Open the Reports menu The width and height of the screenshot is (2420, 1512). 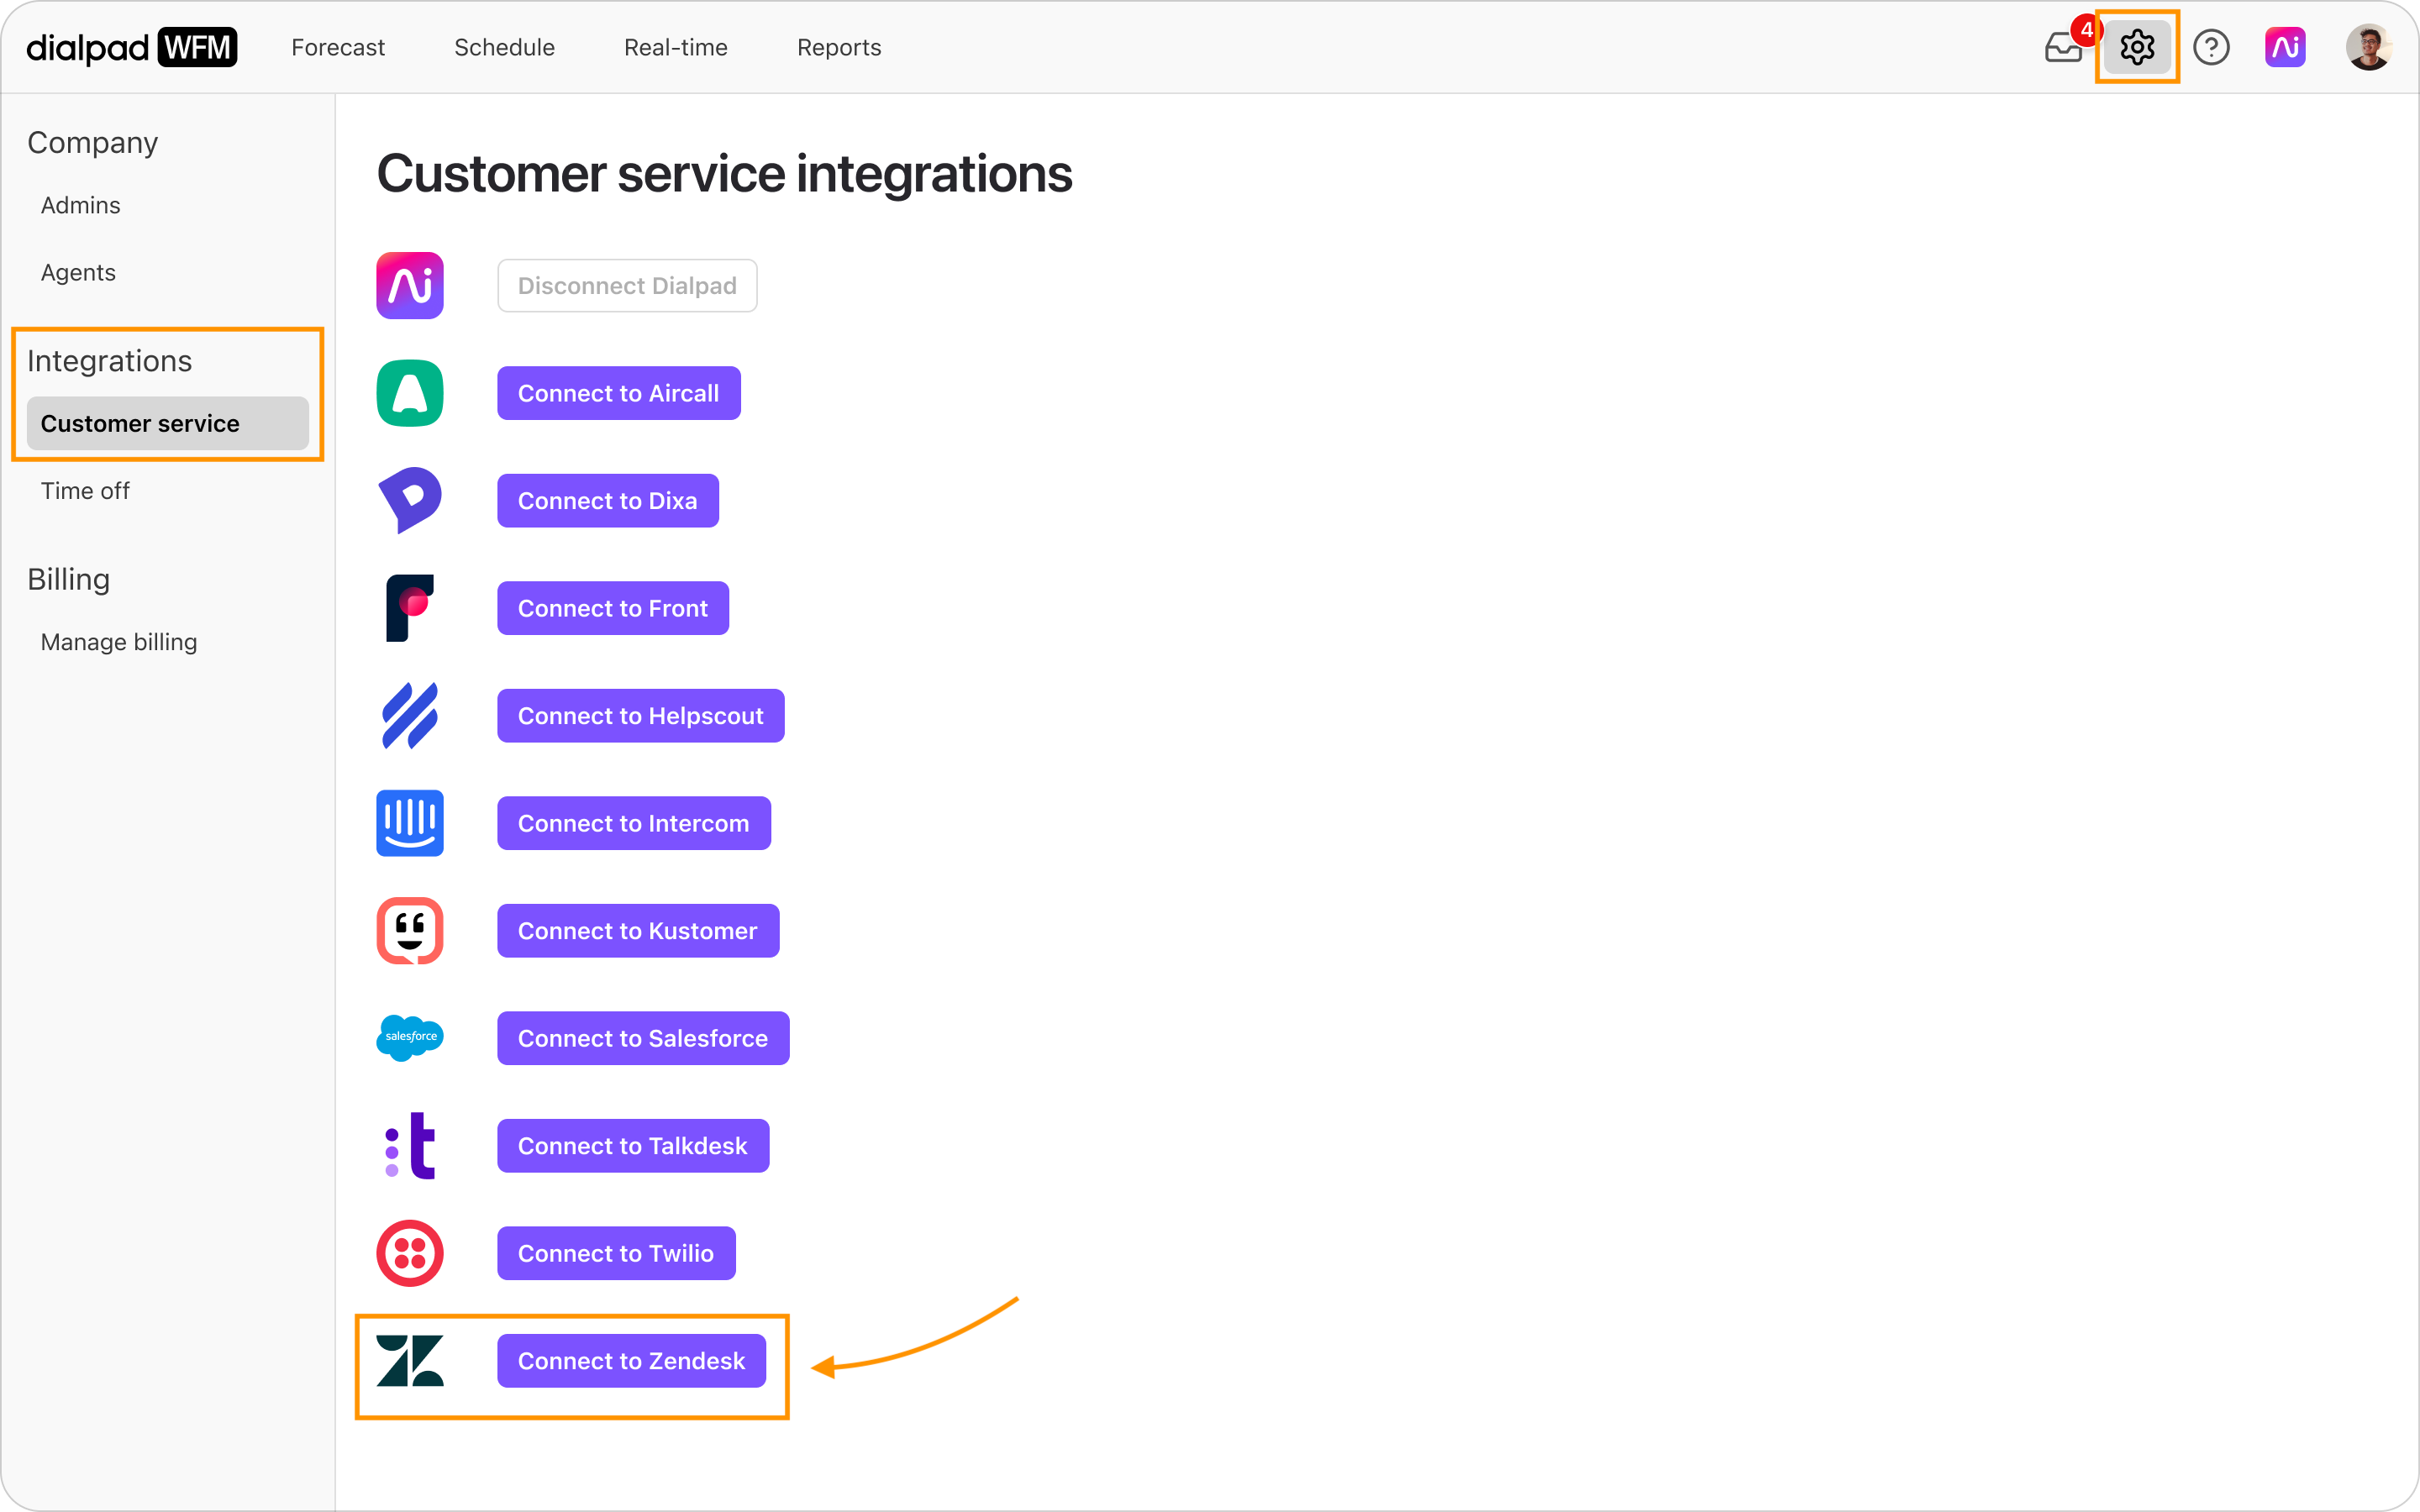pyautogui.click(x=839, y=47)
